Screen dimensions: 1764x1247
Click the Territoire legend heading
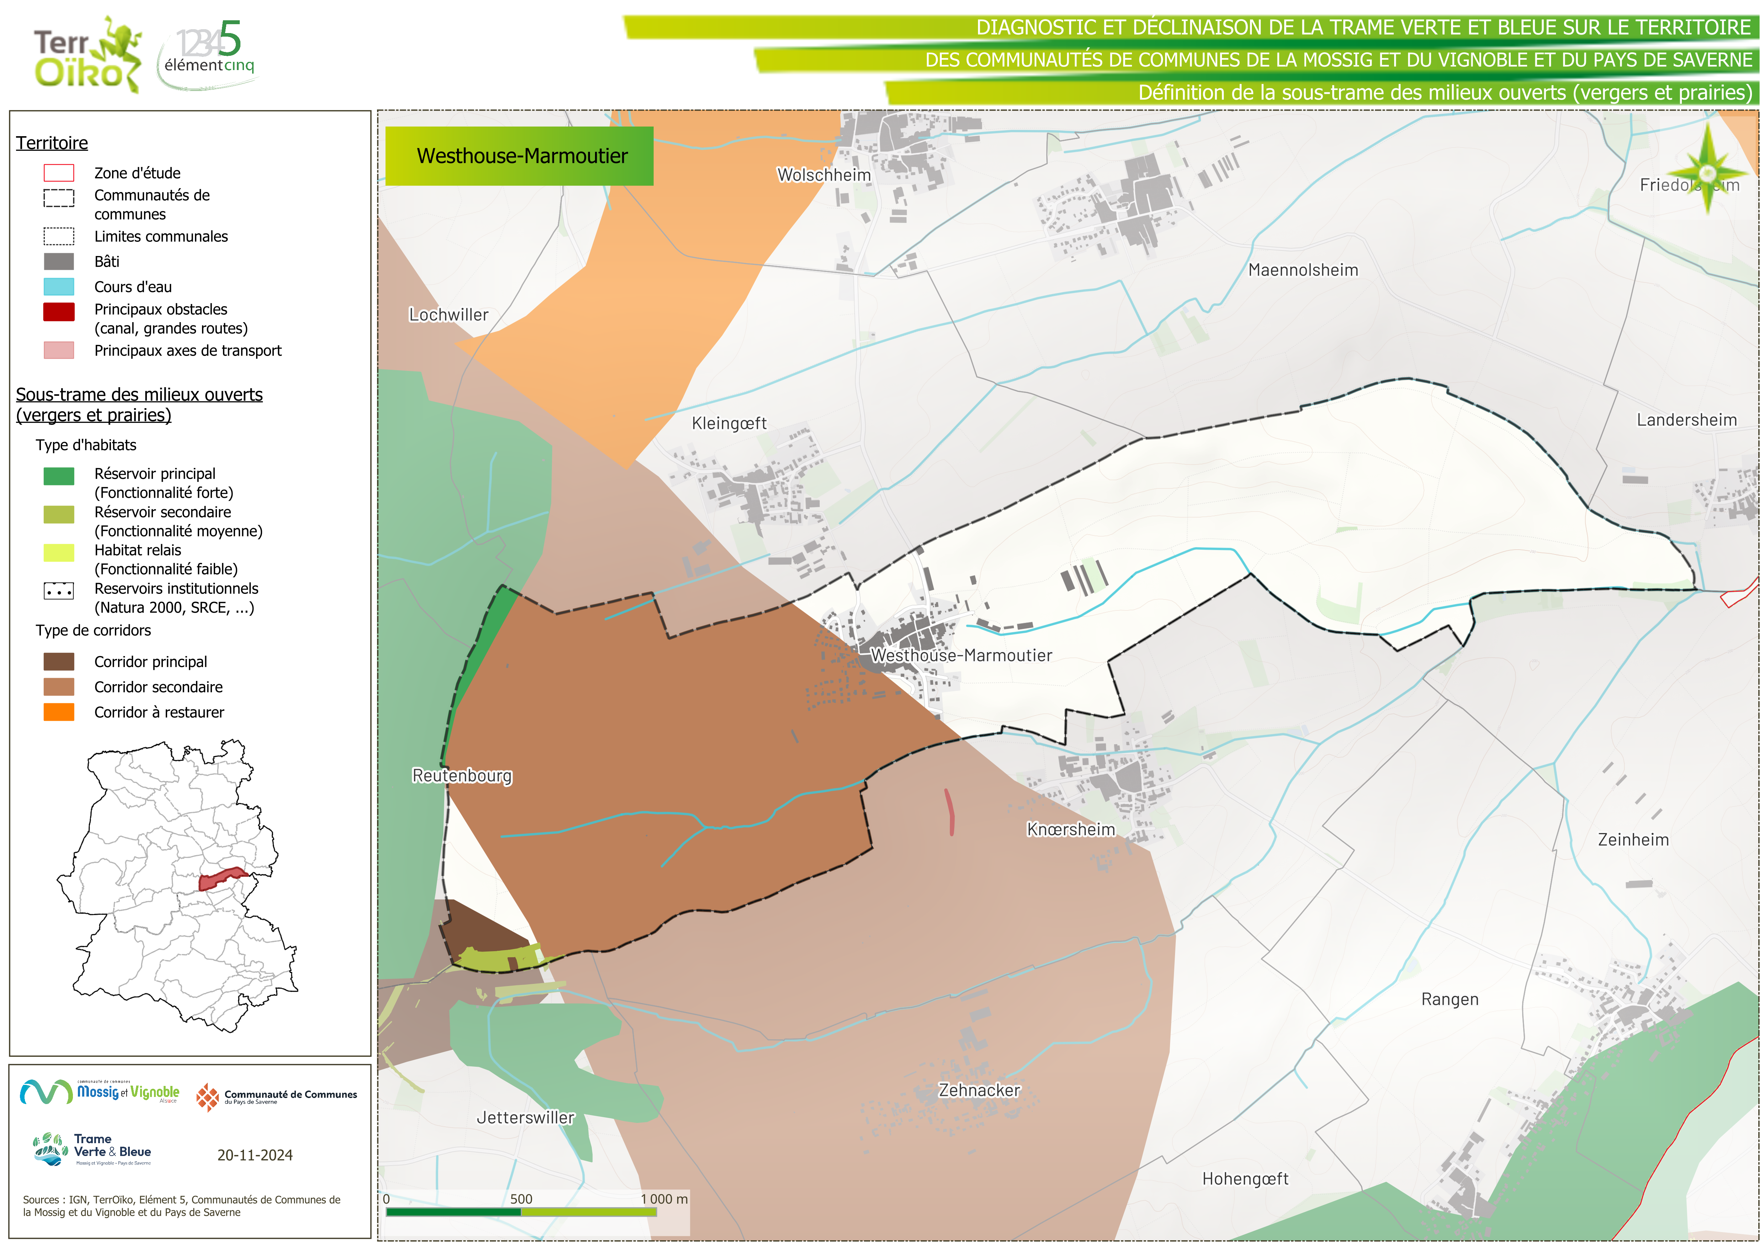click(52, 143)
